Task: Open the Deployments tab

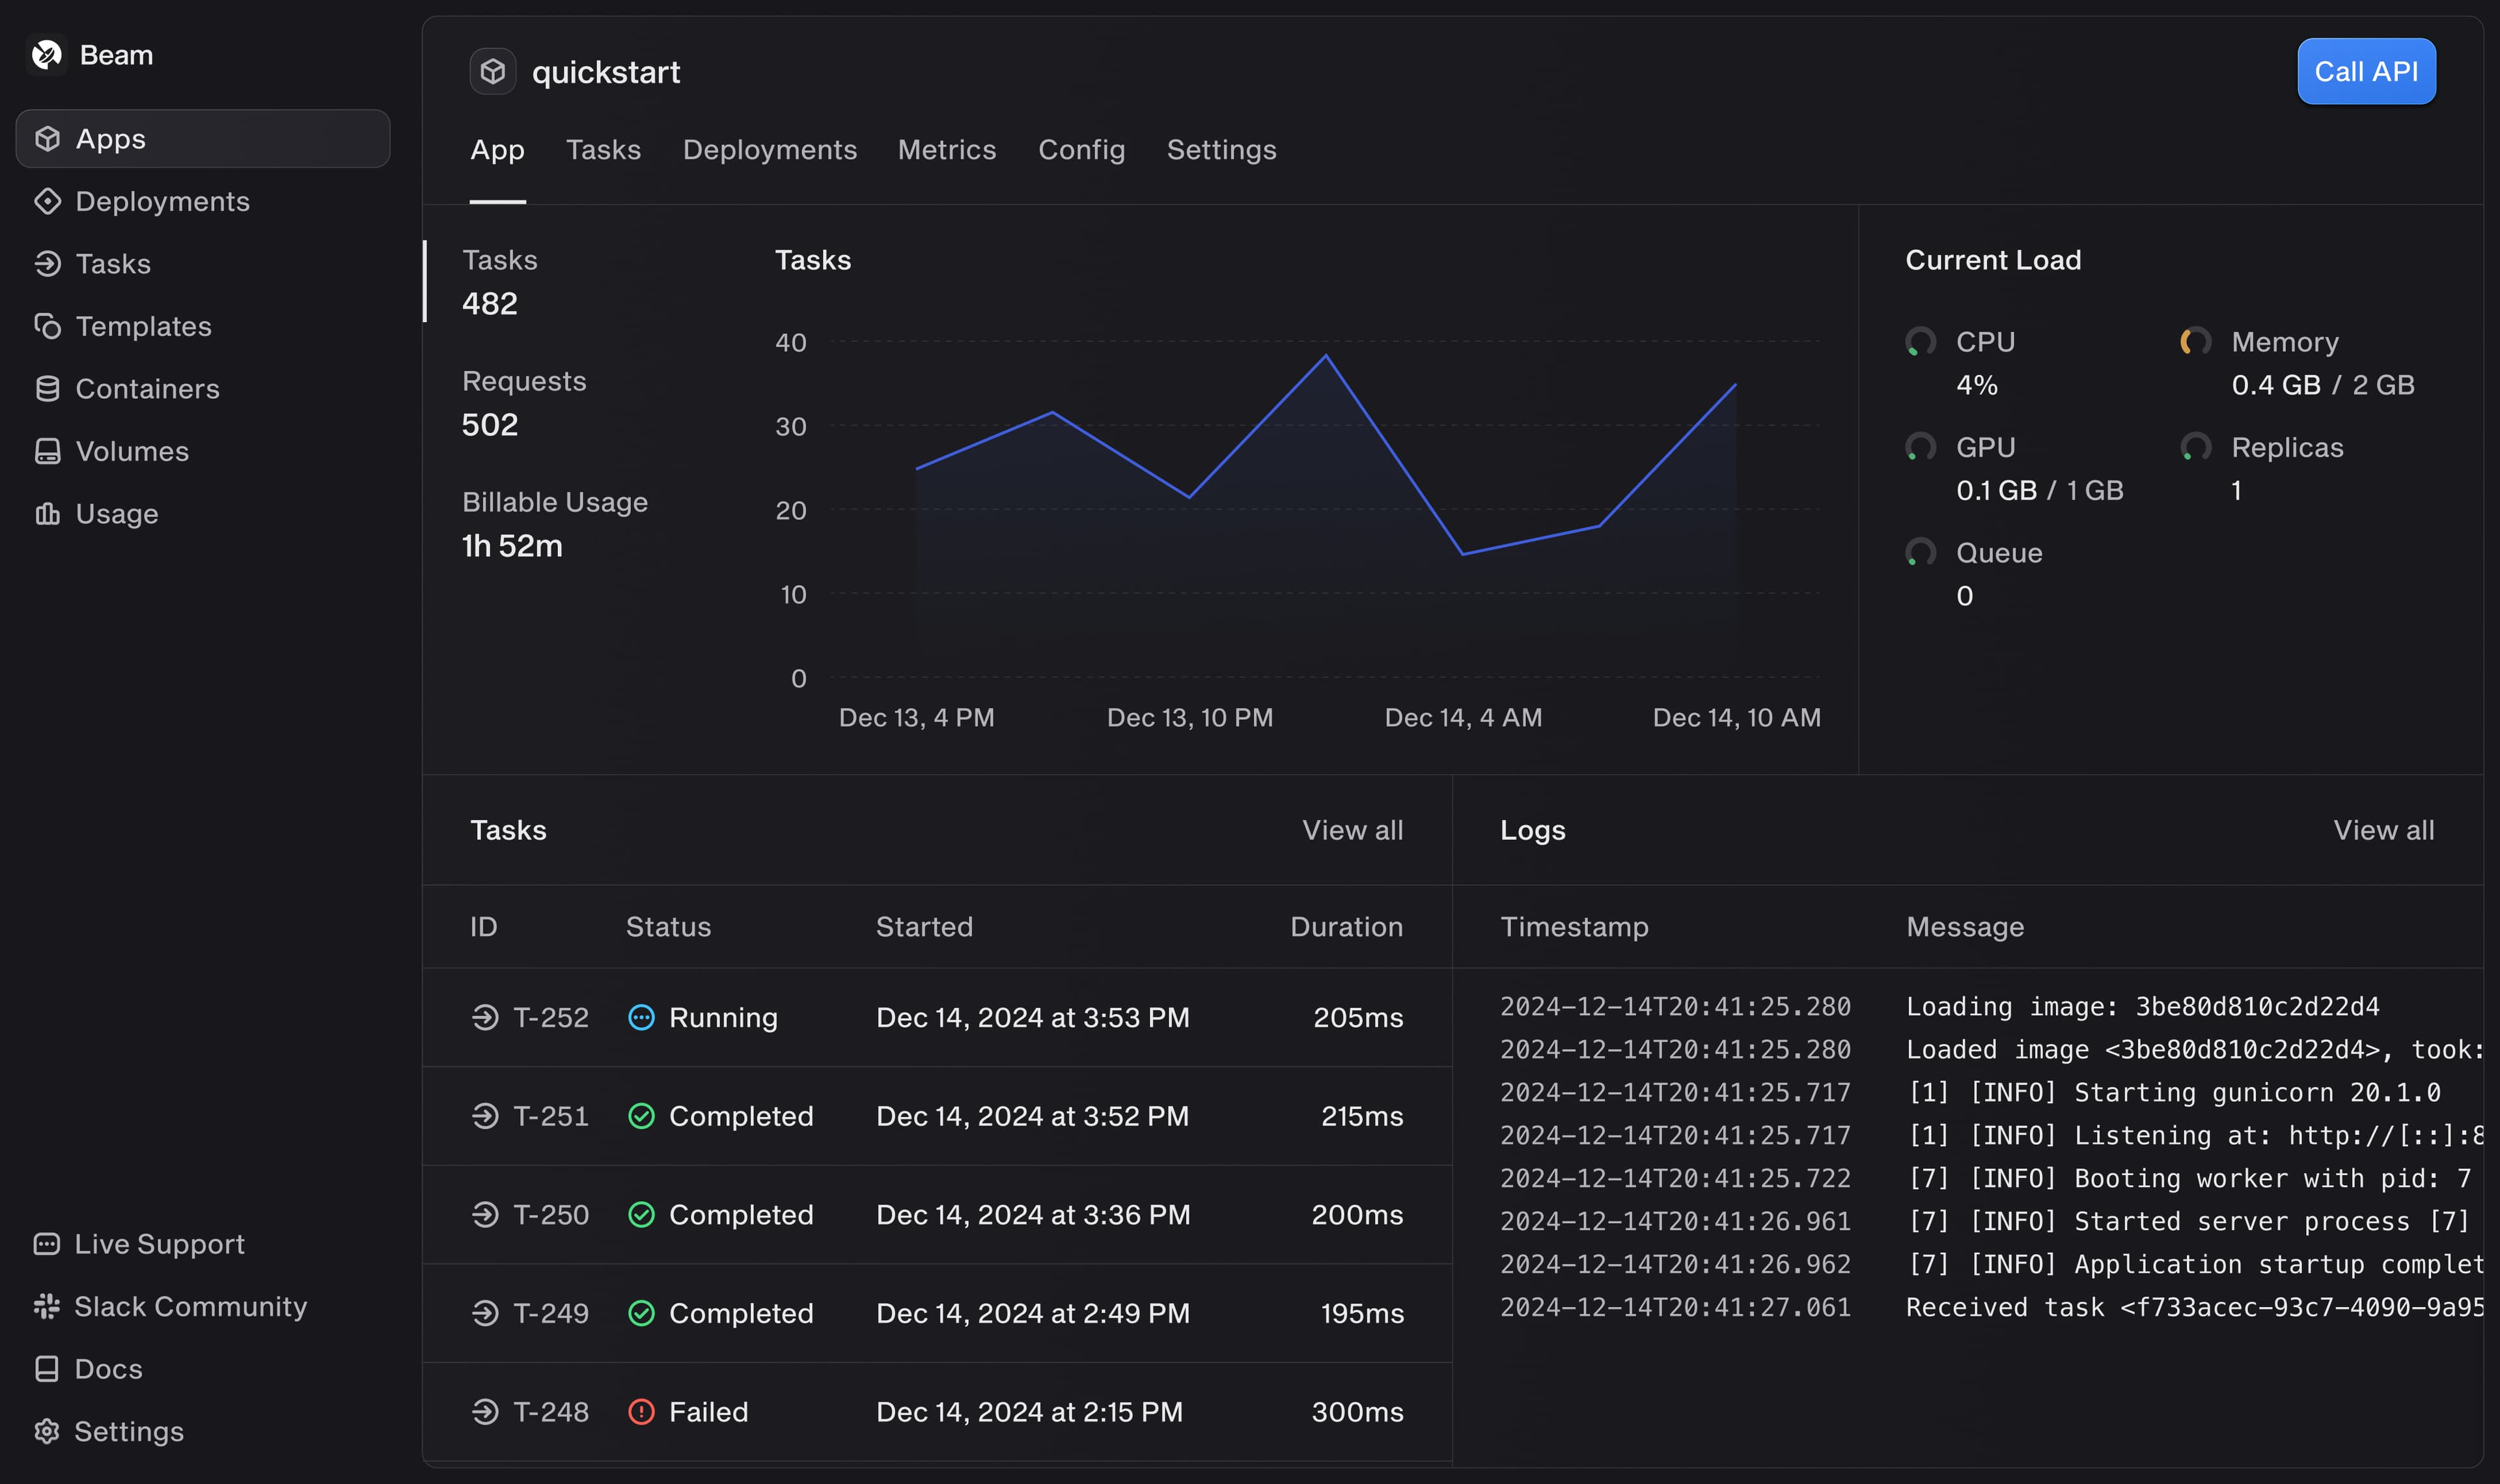Action: [x=769, y=150]
